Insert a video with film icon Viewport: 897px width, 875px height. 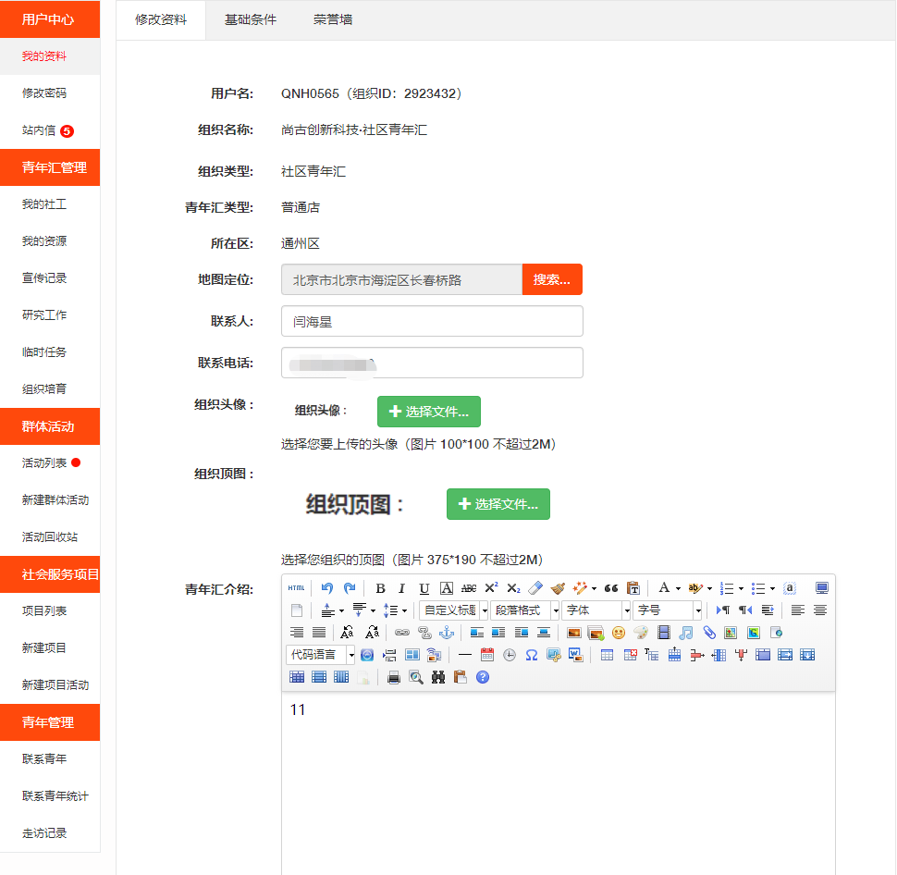(664, 633)
